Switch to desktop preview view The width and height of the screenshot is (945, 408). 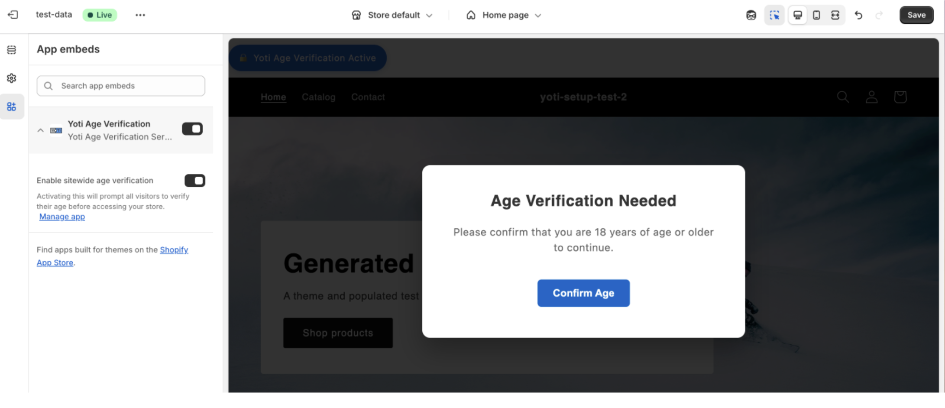click(x=797, y=15)
